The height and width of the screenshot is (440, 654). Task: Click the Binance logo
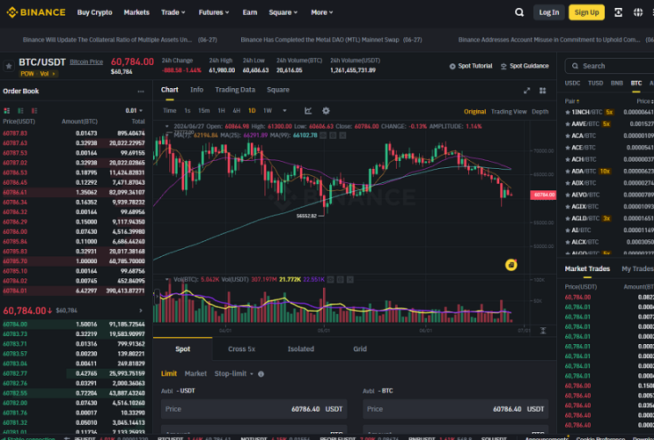click(x=36, y=12)
